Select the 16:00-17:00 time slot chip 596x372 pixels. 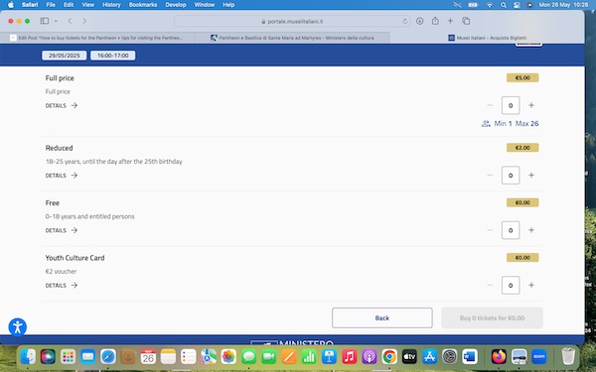coord(113,56)
